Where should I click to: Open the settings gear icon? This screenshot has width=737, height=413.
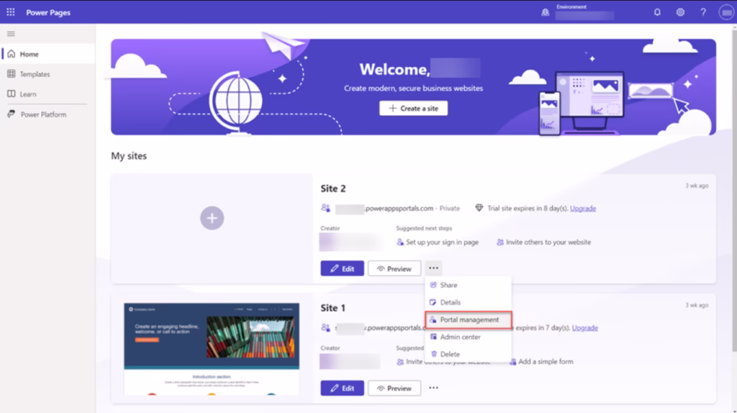pyautogui.click(x=680, y=12)
